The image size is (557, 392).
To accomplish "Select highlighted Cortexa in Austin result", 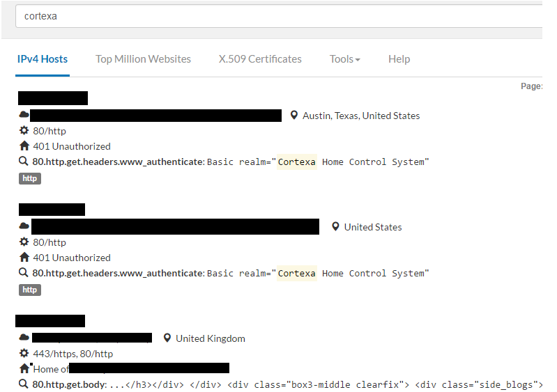I will pos(296,162).
